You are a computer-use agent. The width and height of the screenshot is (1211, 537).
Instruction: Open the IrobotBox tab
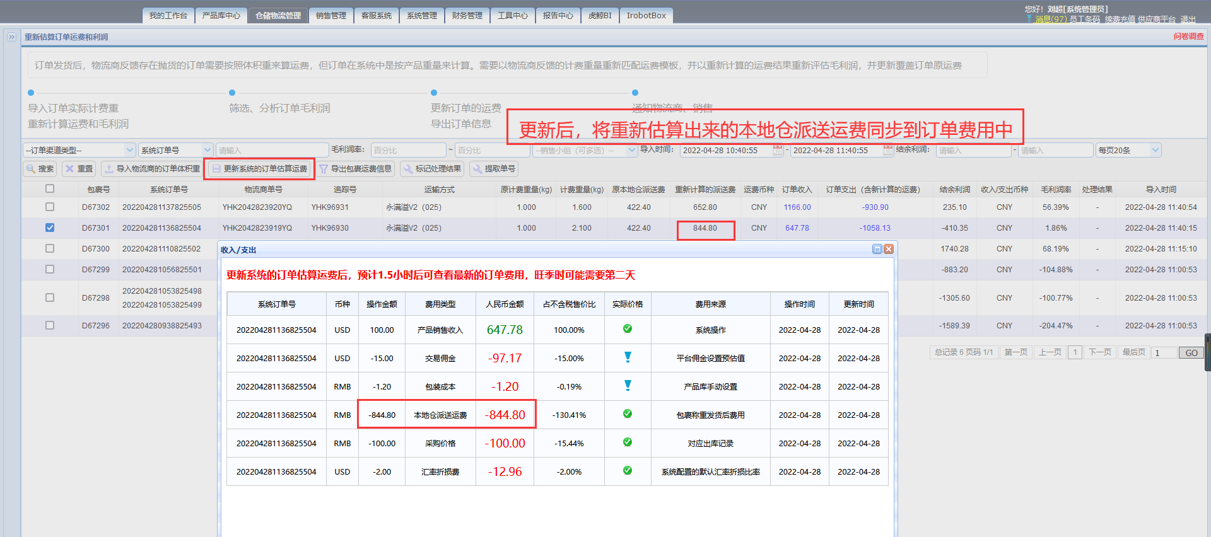[646, 16]
